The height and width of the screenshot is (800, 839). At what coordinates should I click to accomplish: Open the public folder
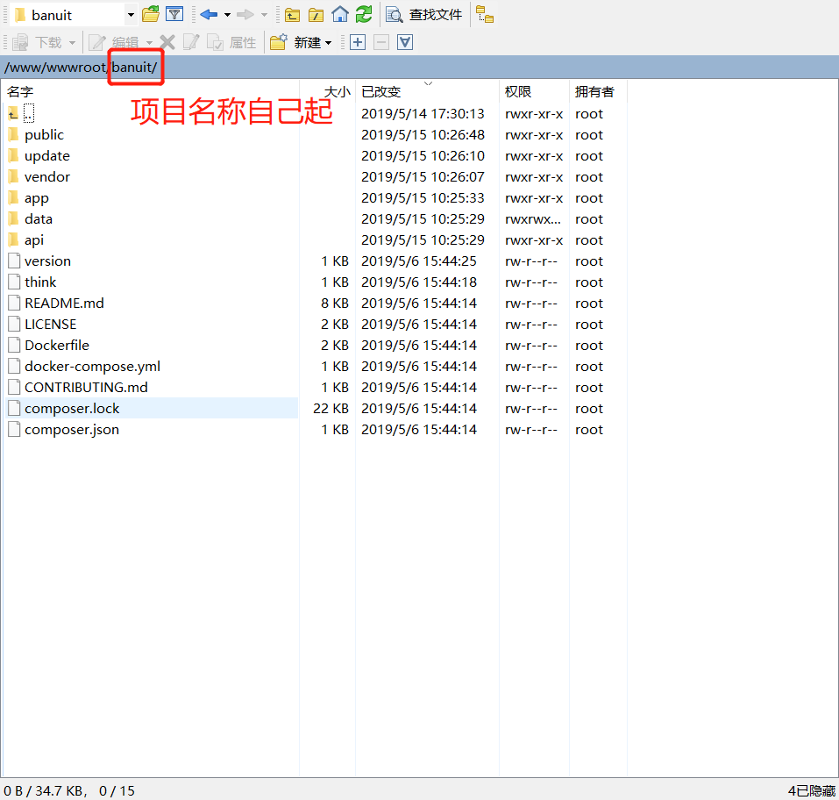coord(45,134)
